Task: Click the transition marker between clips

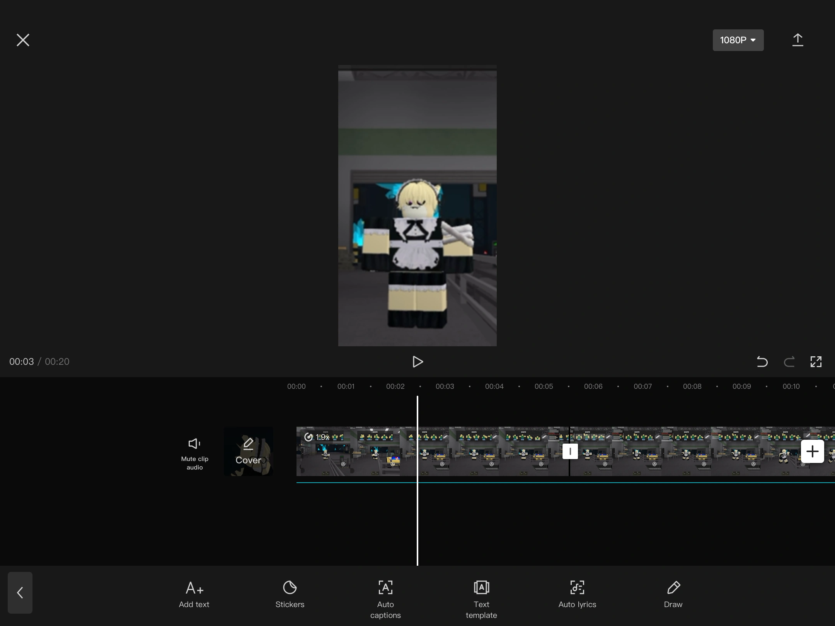Action: coord(570,451)
